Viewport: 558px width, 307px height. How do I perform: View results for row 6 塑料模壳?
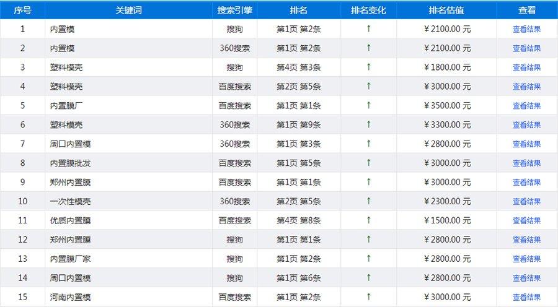pos(526,125)
